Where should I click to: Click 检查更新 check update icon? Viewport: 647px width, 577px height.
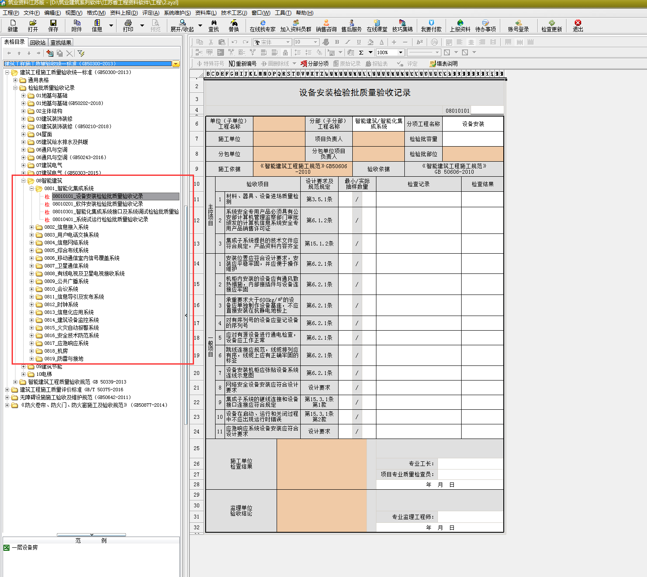(x=552, y=25)
